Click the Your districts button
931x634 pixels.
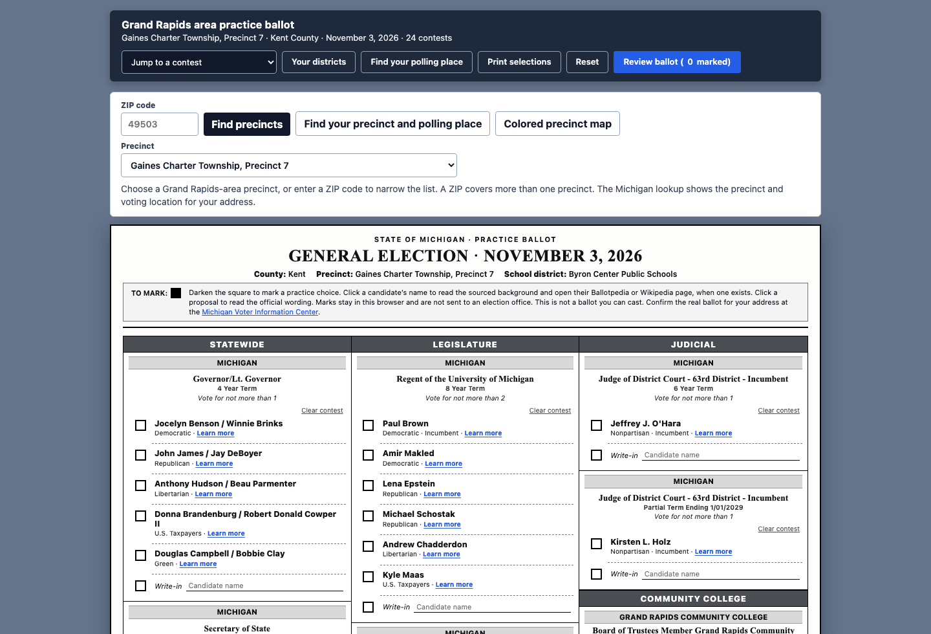coord(319,62)
